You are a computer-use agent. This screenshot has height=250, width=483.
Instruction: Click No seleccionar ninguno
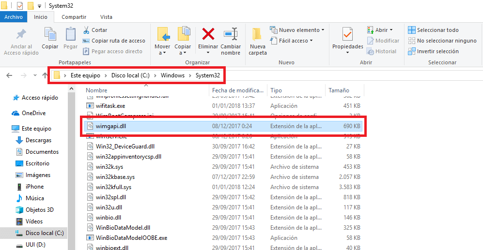[442, 41]
